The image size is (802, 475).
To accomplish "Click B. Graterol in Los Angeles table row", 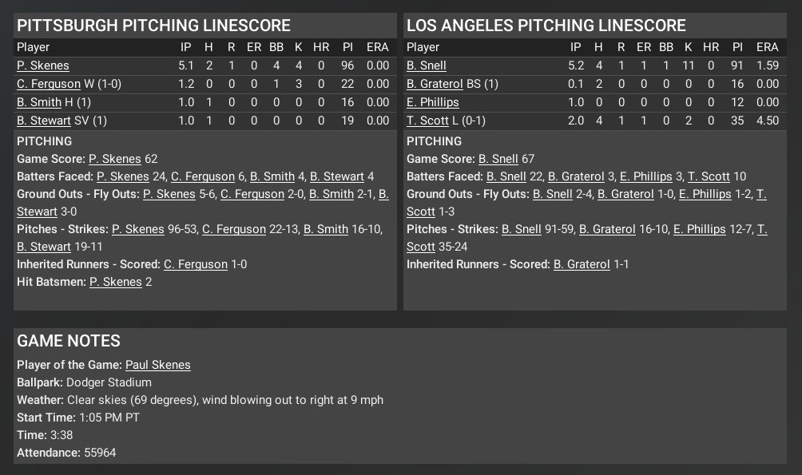I will 435,84.
